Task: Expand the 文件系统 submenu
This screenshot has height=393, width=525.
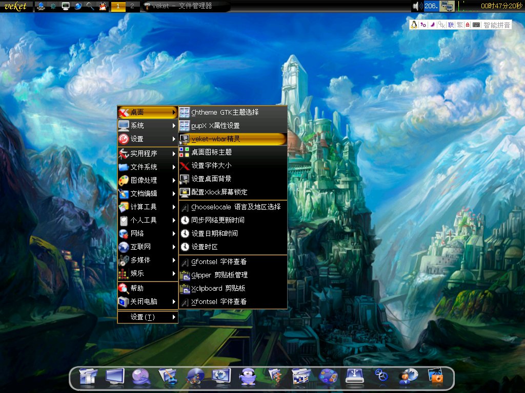Action: tap(147, 167)
